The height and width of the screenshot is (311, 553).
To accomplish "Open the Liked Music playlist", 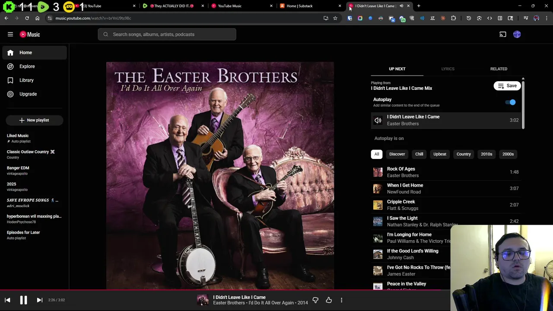I will click(35, 138).
